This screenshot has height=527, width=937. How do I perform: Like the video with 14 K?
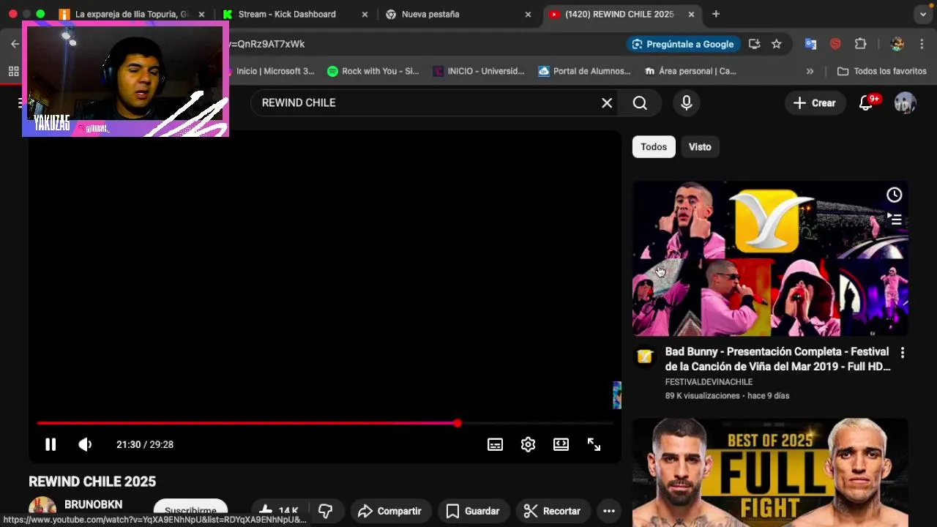click(279, 511)
